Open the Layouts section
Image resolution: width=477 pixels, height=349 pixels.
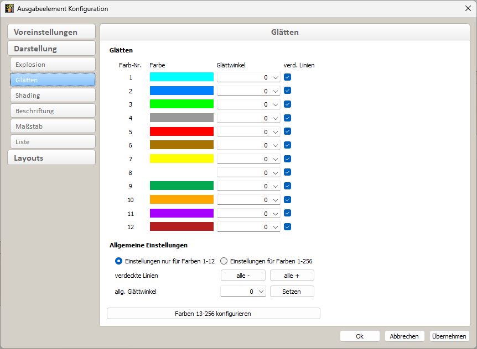tap(51, 158)
